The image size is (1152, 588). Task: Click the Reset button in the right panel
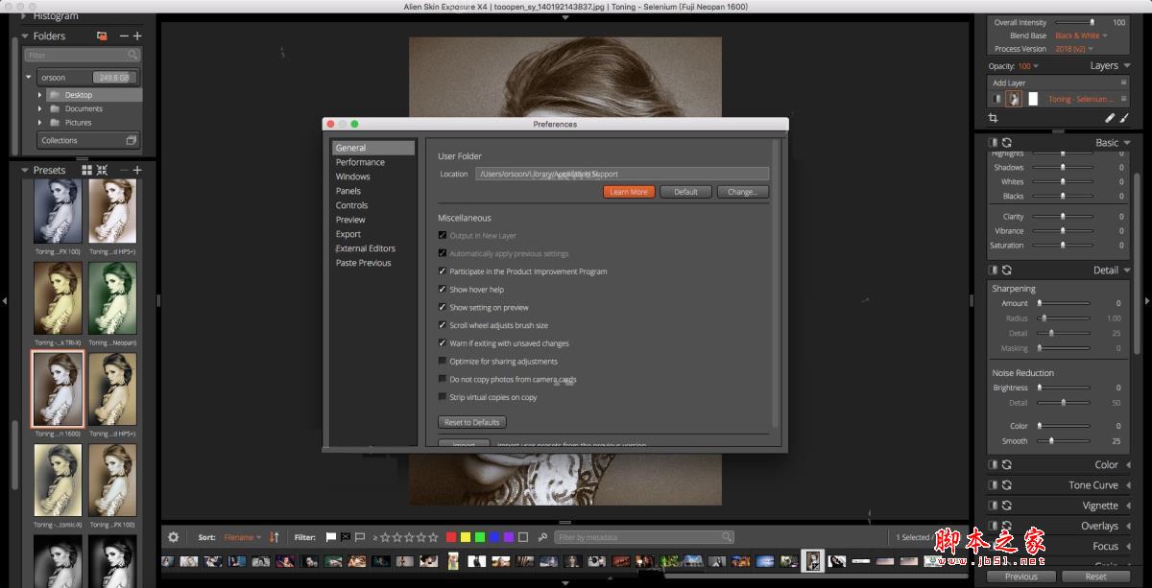(x=1096, y=576)
